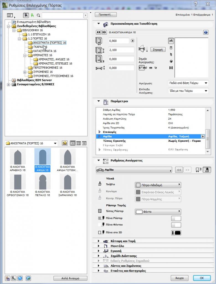216x284 pixels.
Task: Toggle the Πένα στο 3D checkbox
Action: [x=100, y=233]
